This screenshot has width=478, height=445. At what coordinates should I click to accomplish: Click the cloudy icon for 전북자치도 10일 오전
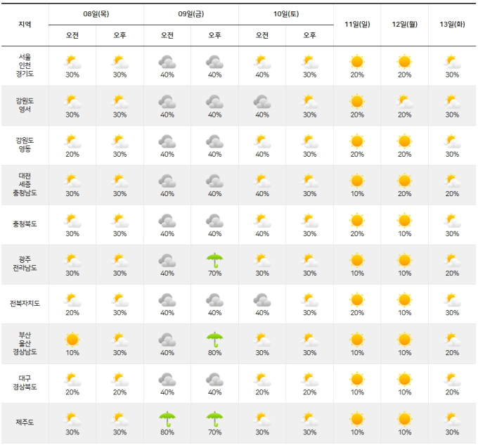coord(262,300)
